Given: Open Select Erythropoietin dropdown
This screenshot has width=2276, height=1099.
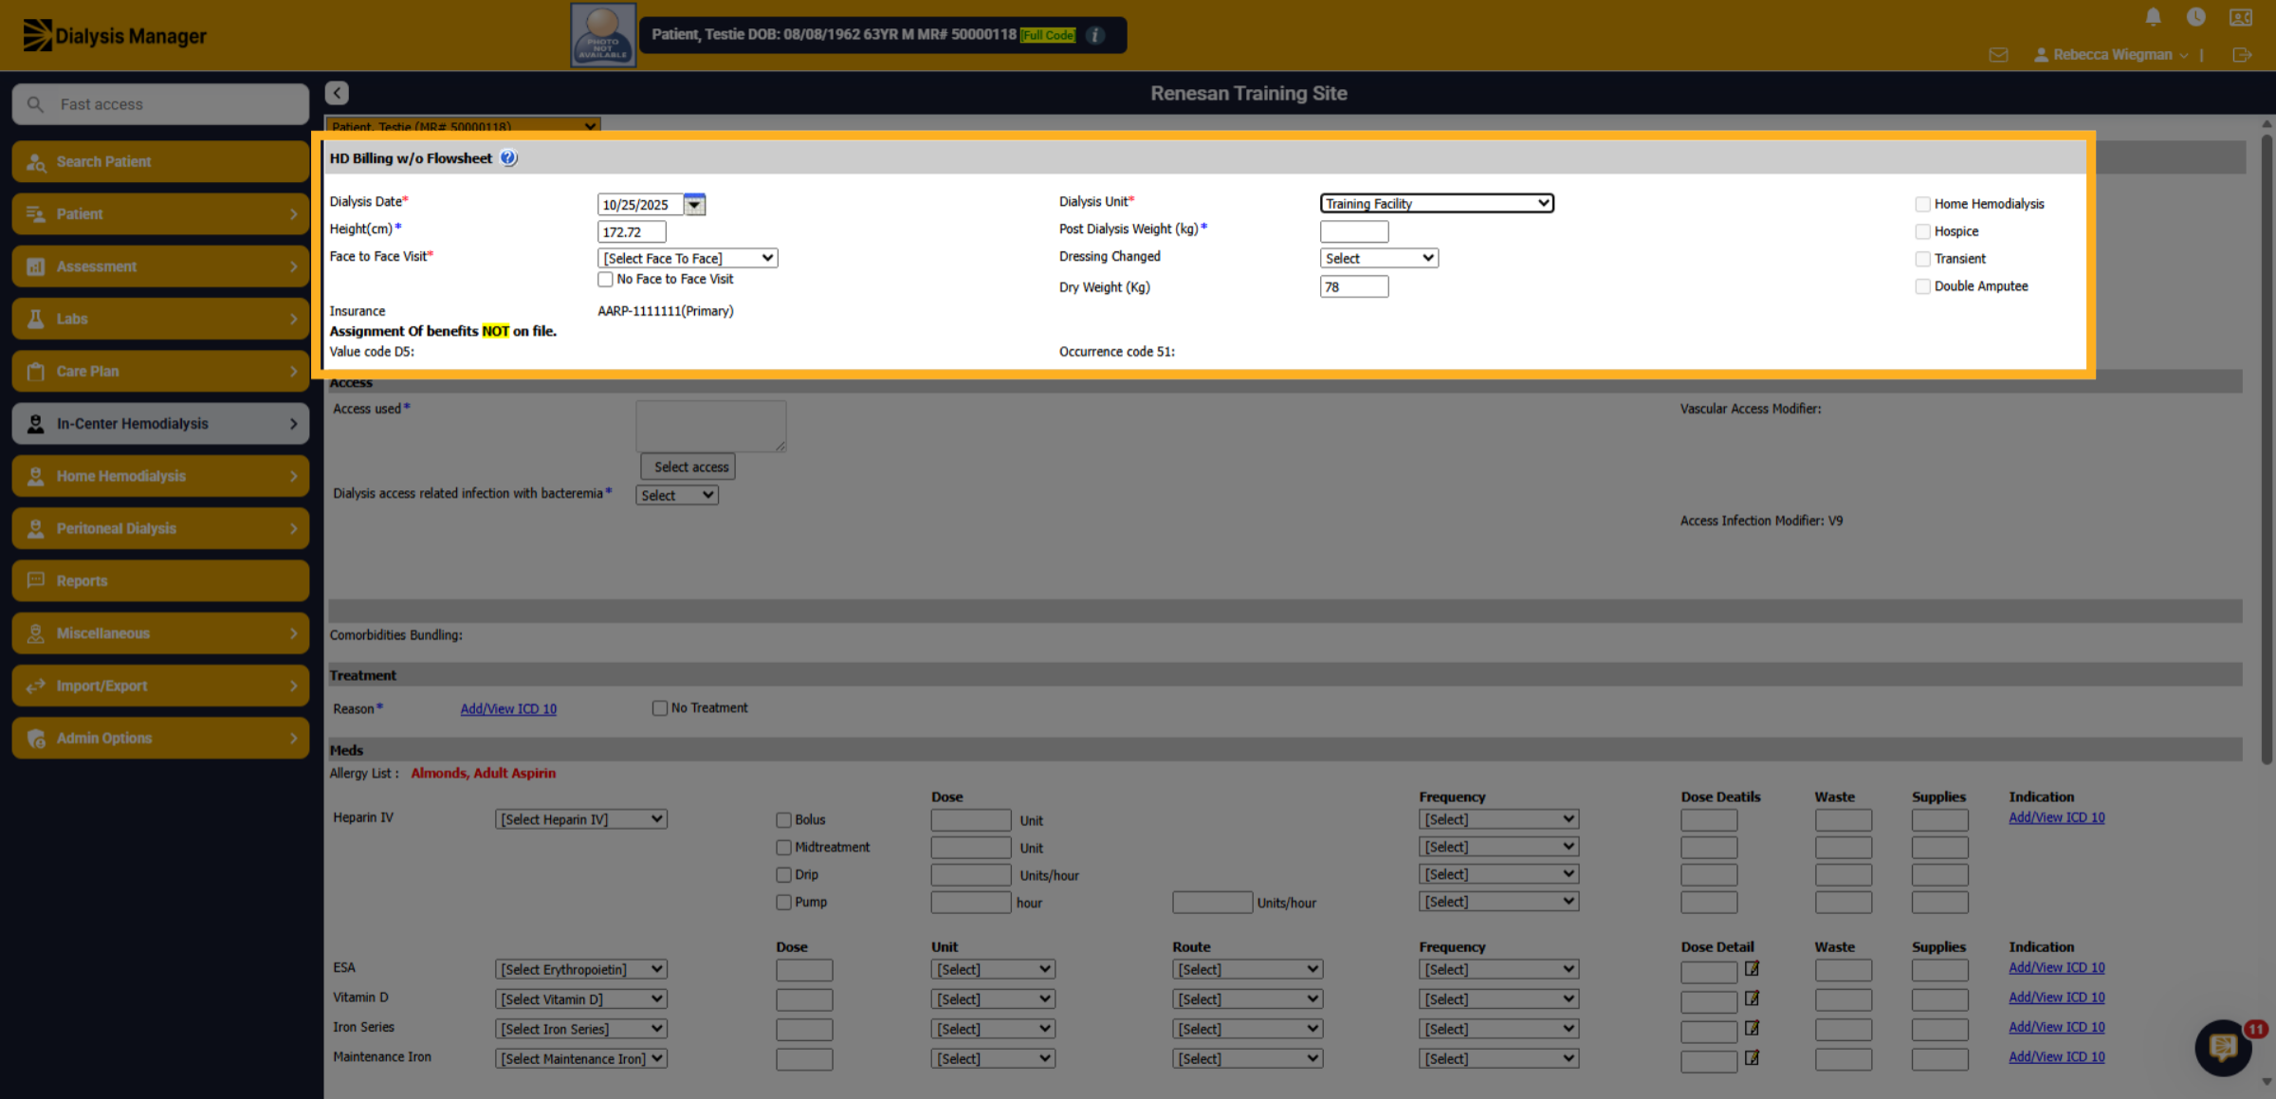Looking at the screenshot, I should (x=581, y=969).
